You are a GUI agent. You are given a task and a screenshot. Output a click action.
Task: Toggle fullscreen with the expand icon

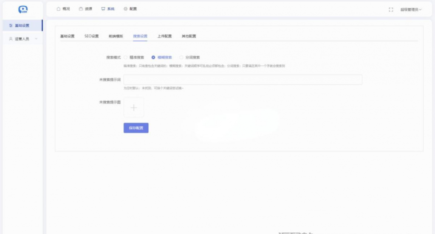pos(391,10)
